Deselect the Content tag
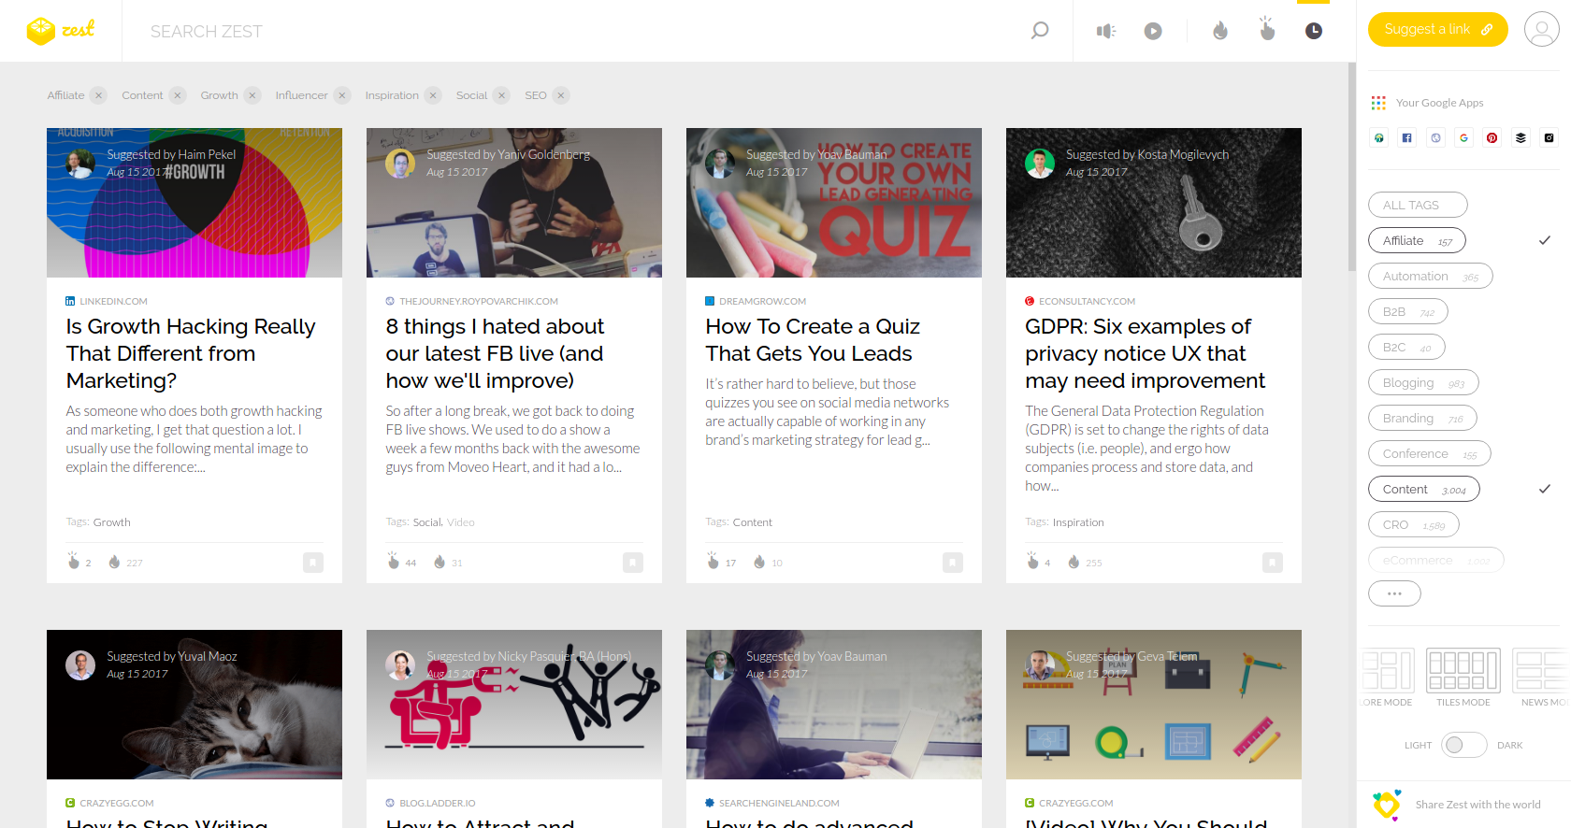The width and height of the screenshot is (1571, 828). pos(1423,489)
